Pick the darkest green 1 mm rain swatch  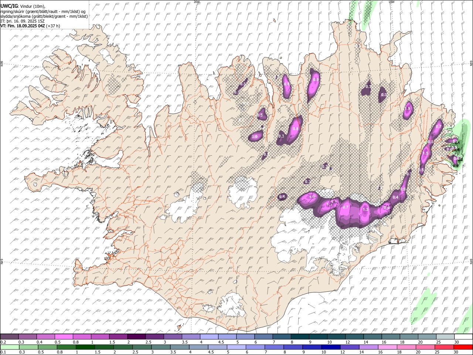pos(85,347)
